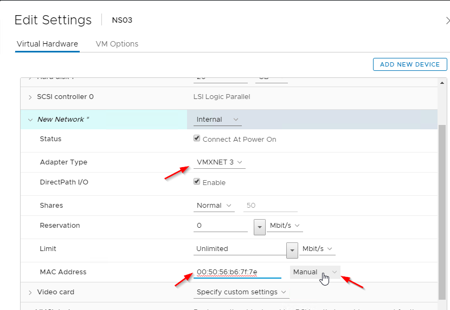Image resolution: width=450 pixels, height=310 pixels.
Task: Open the Reservation value arrow dropdown
Action: (259, 226)
